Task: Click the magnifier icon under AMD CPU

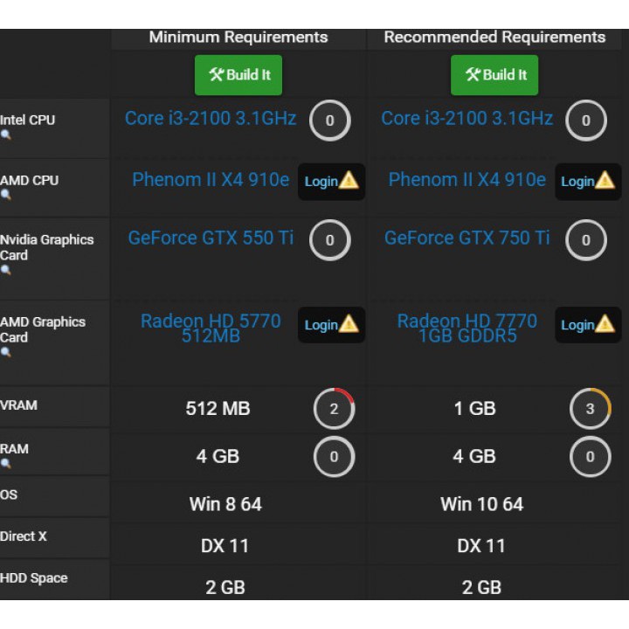Action: [5, 196]
